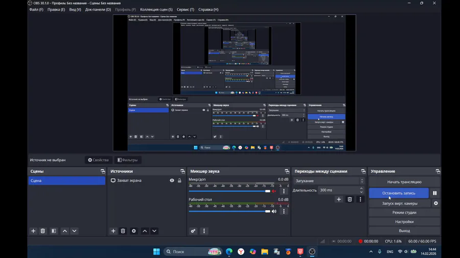Open the Коллекция сцен menu
This screenshot has height=258, width=460.
[156, 9]
